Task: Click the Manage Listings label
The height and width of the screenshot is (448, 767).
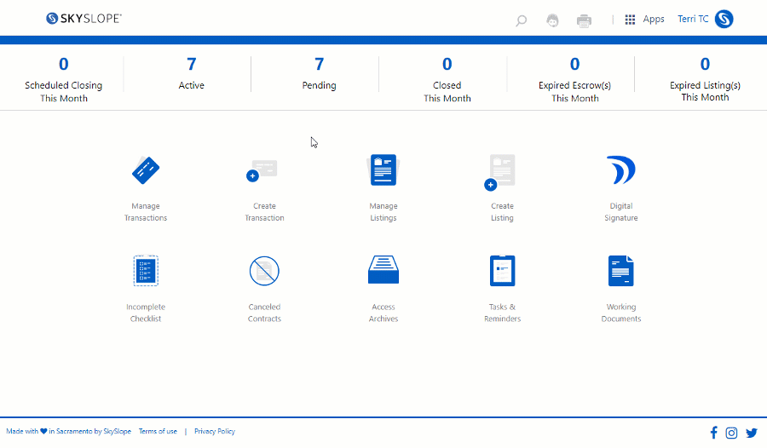Action: [x=383, y=212]
